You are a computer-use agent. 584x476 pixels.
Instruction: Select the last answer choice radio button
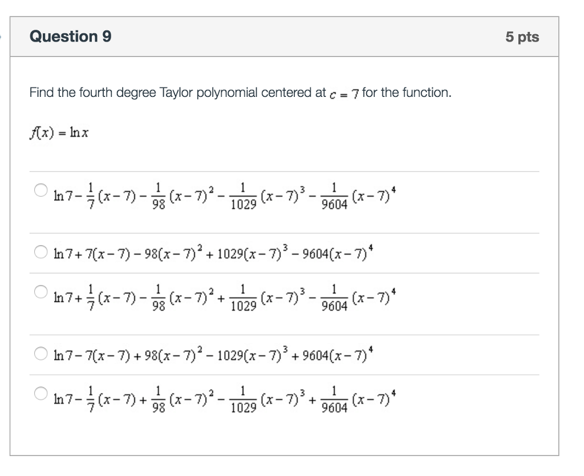point(40,392)
